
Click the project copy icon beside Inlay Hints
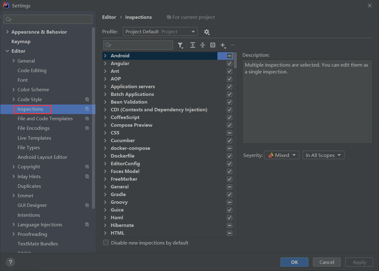point(87,176)
